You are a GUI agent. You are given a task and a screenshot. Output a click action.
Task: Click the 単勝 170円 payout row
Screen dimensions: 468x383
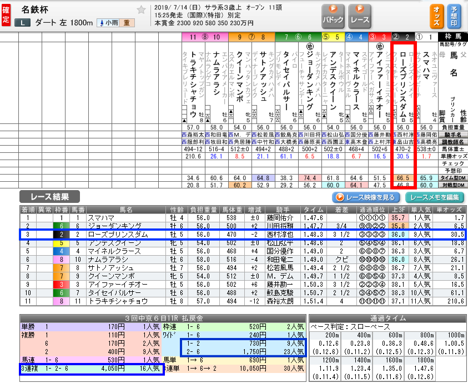(x=90, y=327)
